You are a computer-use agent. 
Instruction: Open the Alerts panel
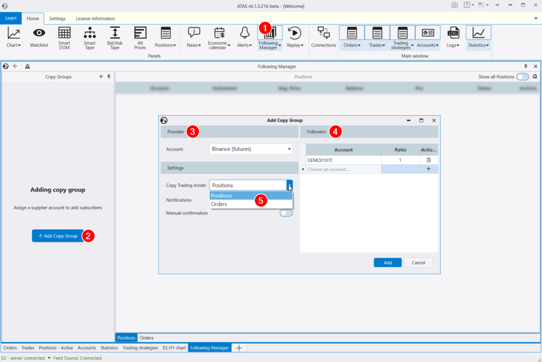[x=243, y=36]
